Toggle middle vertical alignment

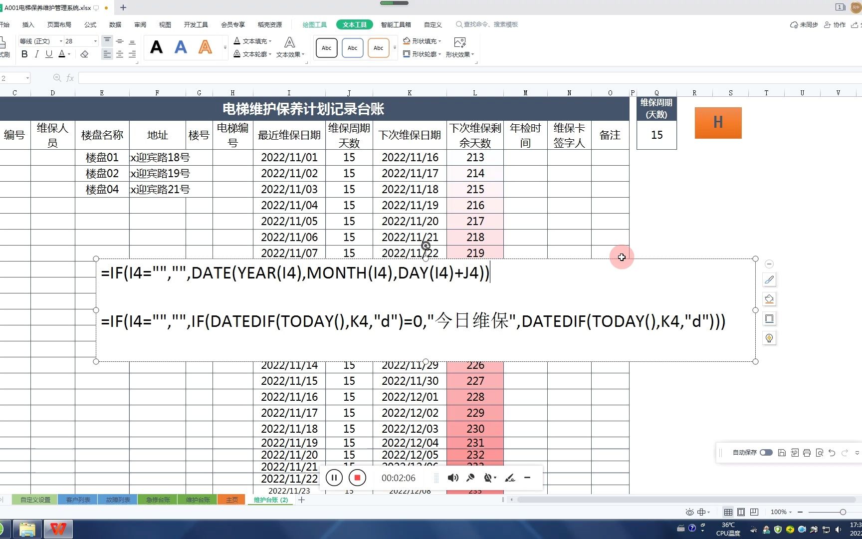click(x=120, y=41)
